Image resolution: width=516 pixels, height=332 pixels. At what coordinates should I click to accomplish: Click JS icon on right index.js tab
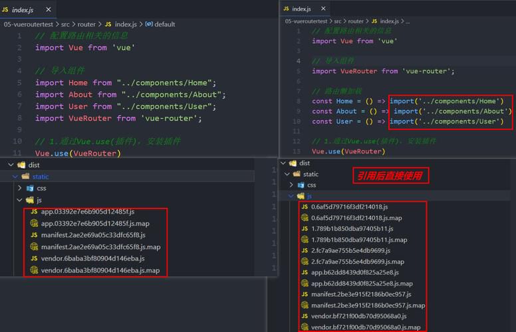tap(286, 9)
